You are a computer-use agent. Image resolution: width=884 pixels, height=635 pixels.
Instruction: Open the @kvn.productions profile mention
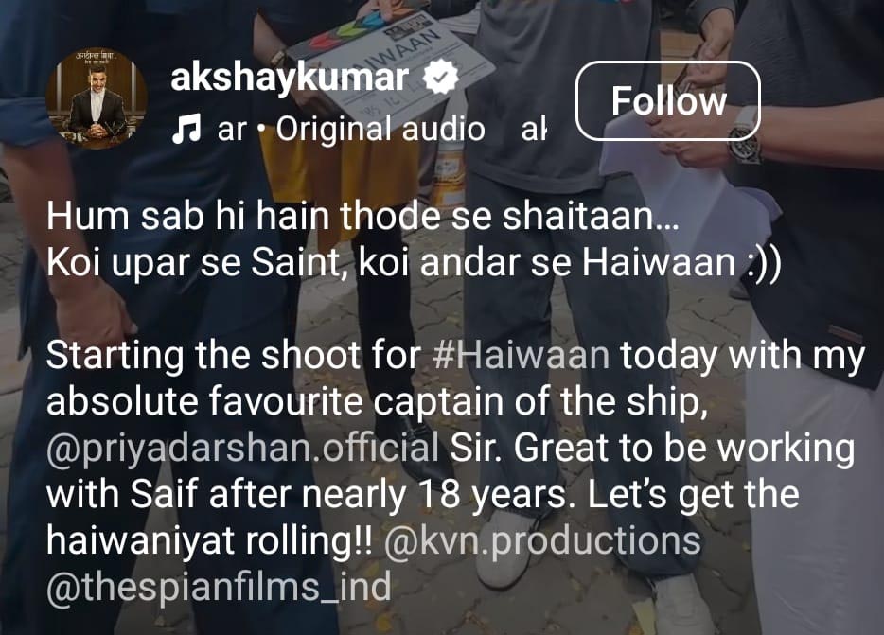coord(542,540)
